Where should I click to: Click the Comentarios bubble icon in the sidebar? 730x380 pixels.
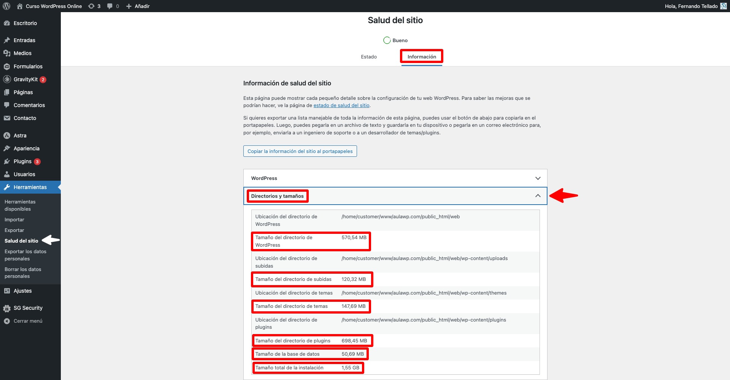coord(7,105)
